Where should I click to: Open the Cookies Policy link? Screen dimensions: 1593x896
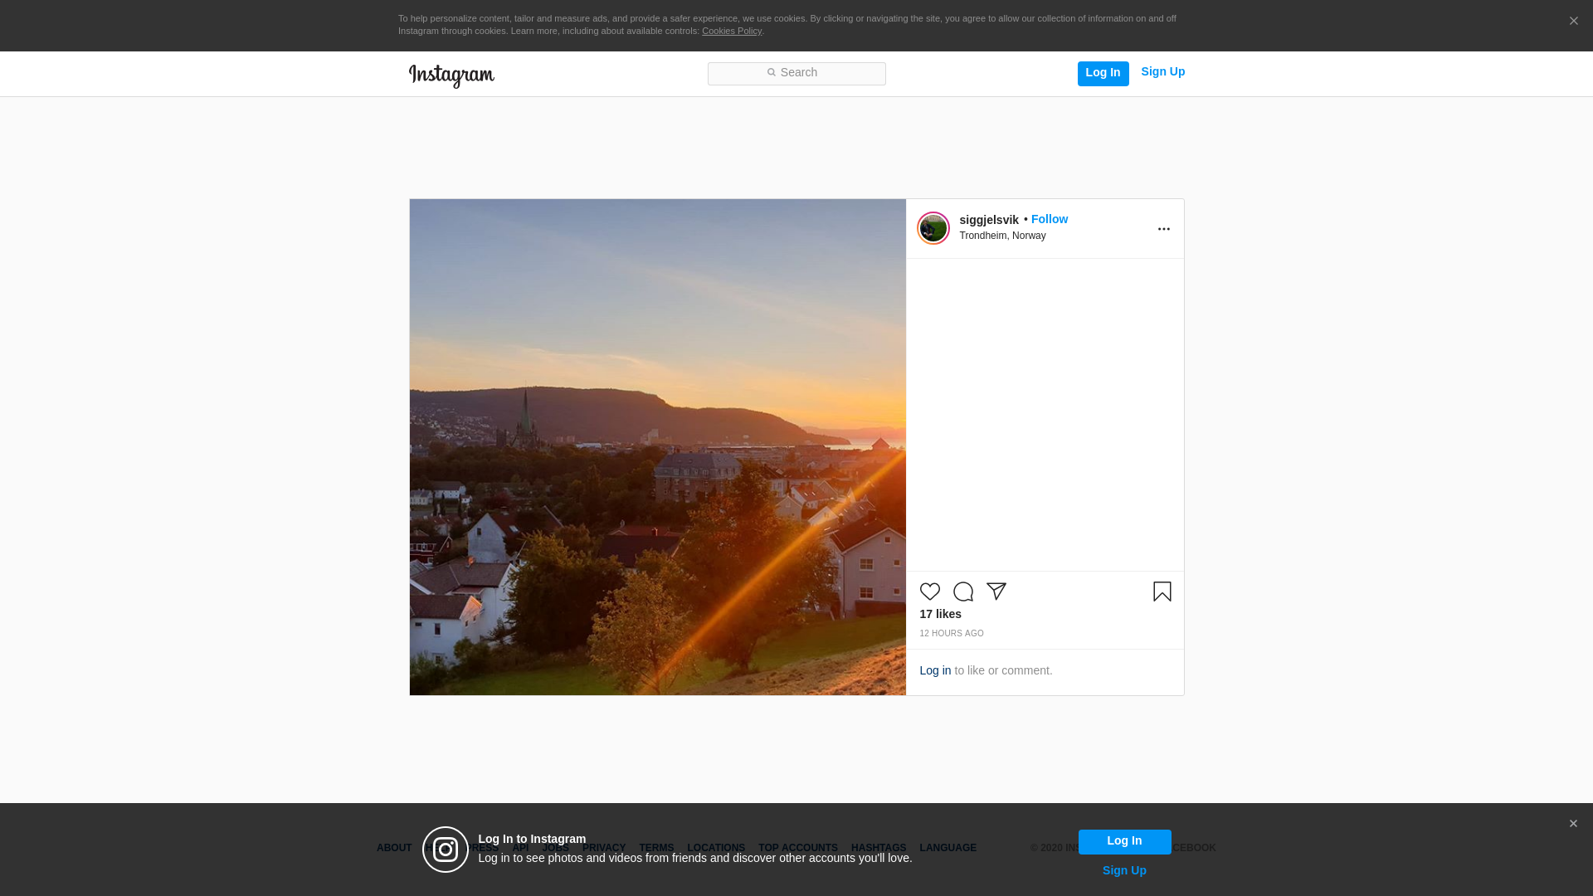click(x=731, y=31)
